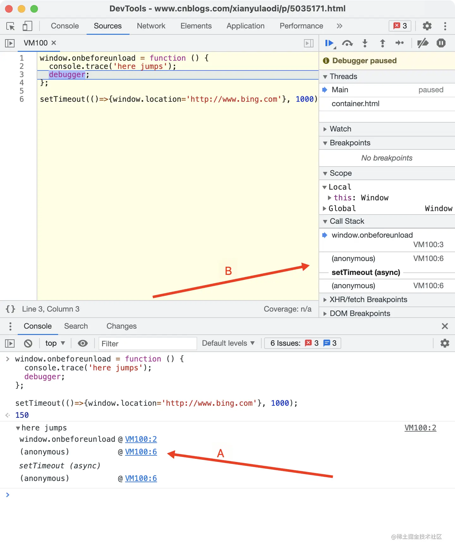Image resolution: width=455 pixels, height=553 pixels.
Task: Collapse the Call Stack section
Action: (387, 221)
